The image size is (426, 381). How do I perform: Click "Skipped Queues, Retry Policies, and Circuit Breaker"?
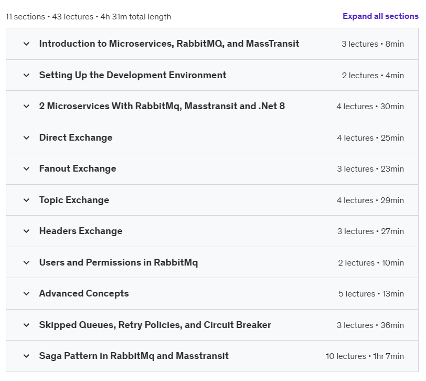(155, 325)
